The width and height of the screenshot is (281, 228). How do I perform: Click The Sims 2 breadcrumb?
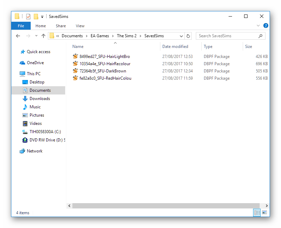point(127,36)
